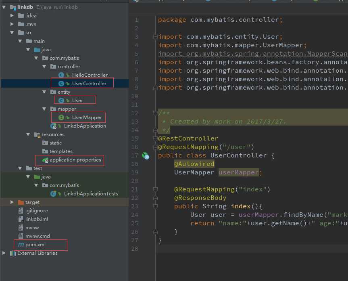
Task: Click the @ResponseBody annotation on line 22
Action: tap(200, 198)
